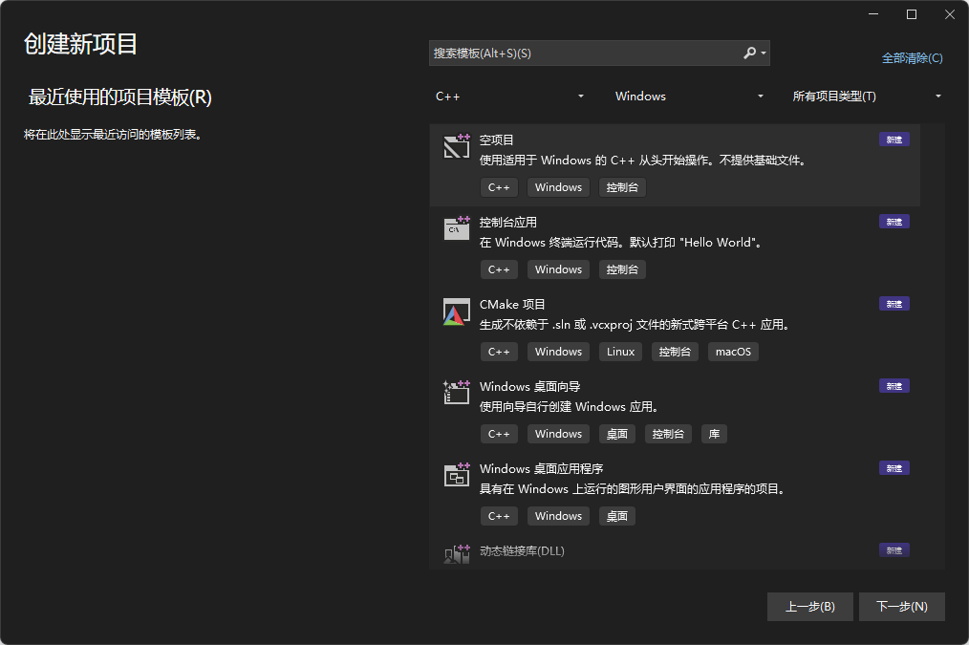Open the search options dropdown arrow
Viewport: 969px width, 645px height.
pyautogui.click(x=764, y=54)
